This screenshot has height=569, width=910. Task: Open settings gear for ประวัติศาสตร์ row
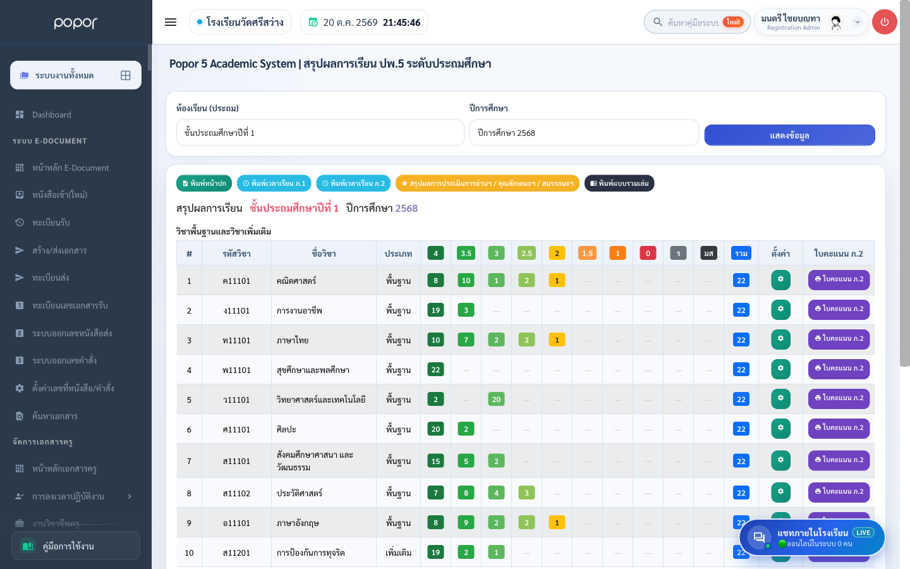click(780, 493)
